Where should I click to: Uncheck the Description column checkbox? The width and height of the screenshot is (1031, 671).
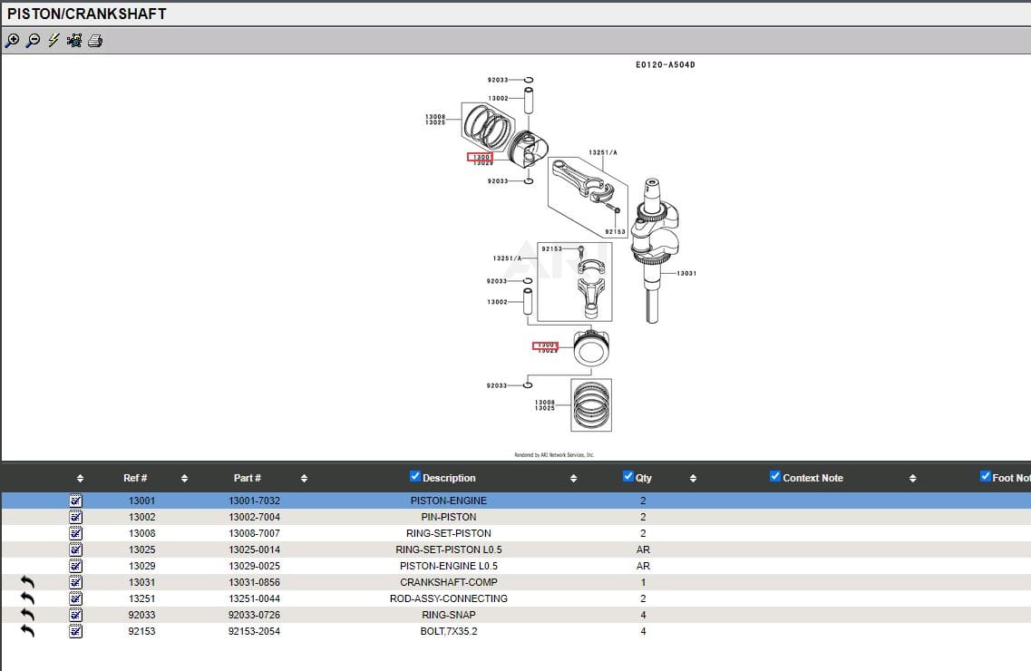tap(415, 476)
